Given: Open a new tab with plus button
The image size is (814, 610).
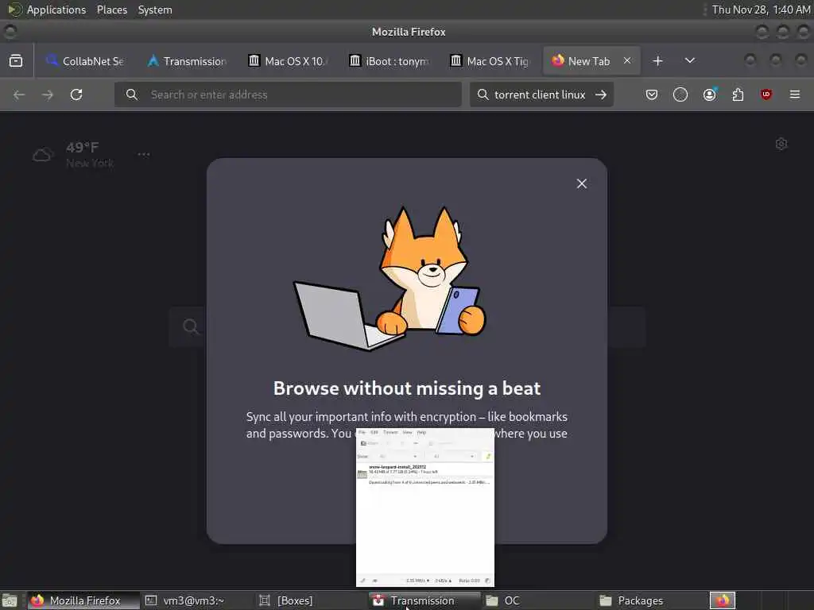Looking at the screenshot, I should click(x=657, y=60).
